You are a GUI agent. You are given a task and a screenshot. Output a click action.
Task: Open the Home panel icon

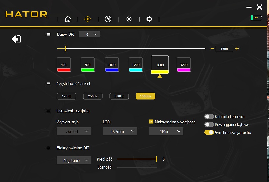(68, 19)
